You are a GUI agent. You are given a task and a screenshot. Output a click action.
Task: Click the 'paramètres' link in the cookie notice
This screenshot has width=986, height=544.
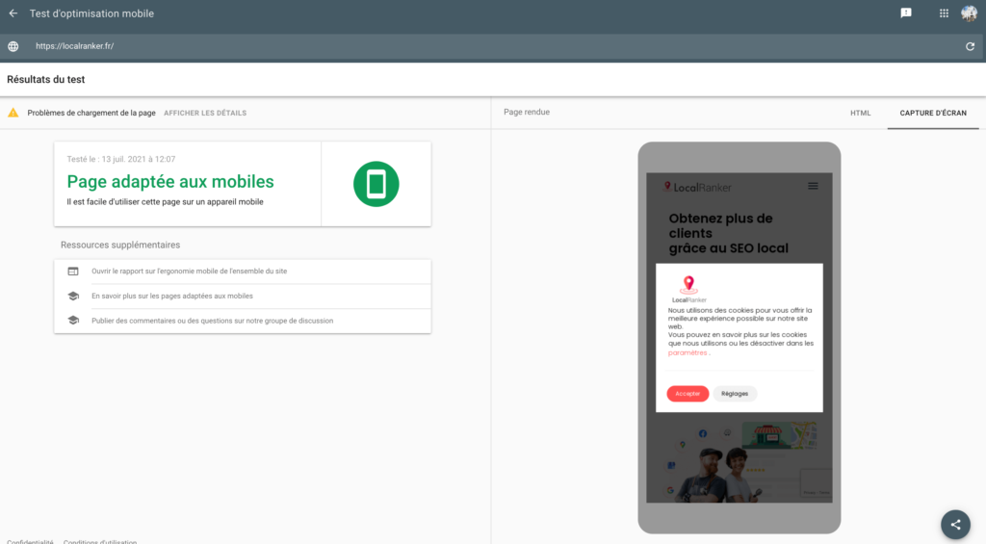pyautogui.click(x=688, y=352)
